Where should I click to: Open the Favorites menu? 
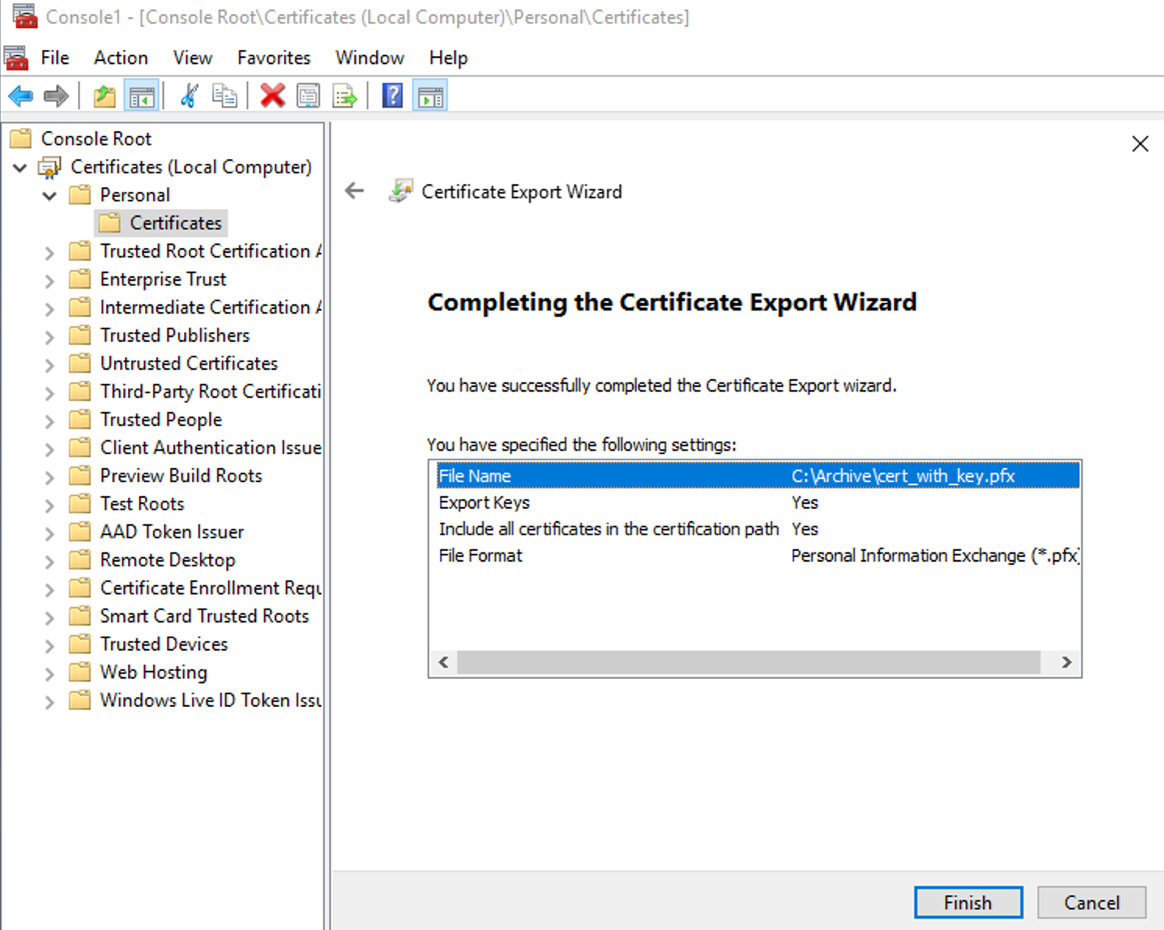273,58
